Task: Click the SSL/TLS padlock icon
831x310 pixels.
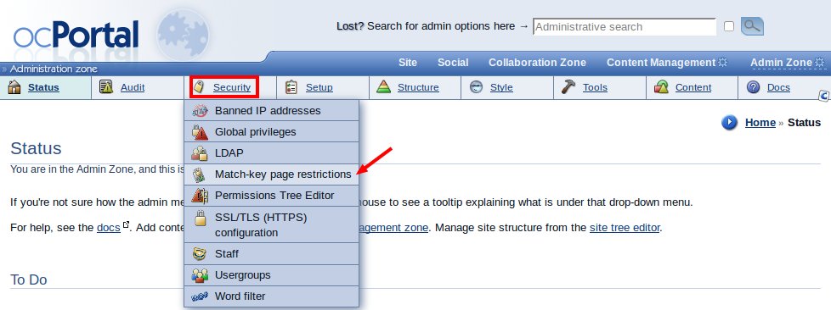Action: [200, 218]
